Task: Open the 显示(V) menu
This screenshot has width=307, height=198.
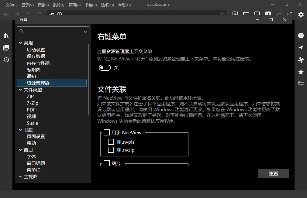Action: 28,5
